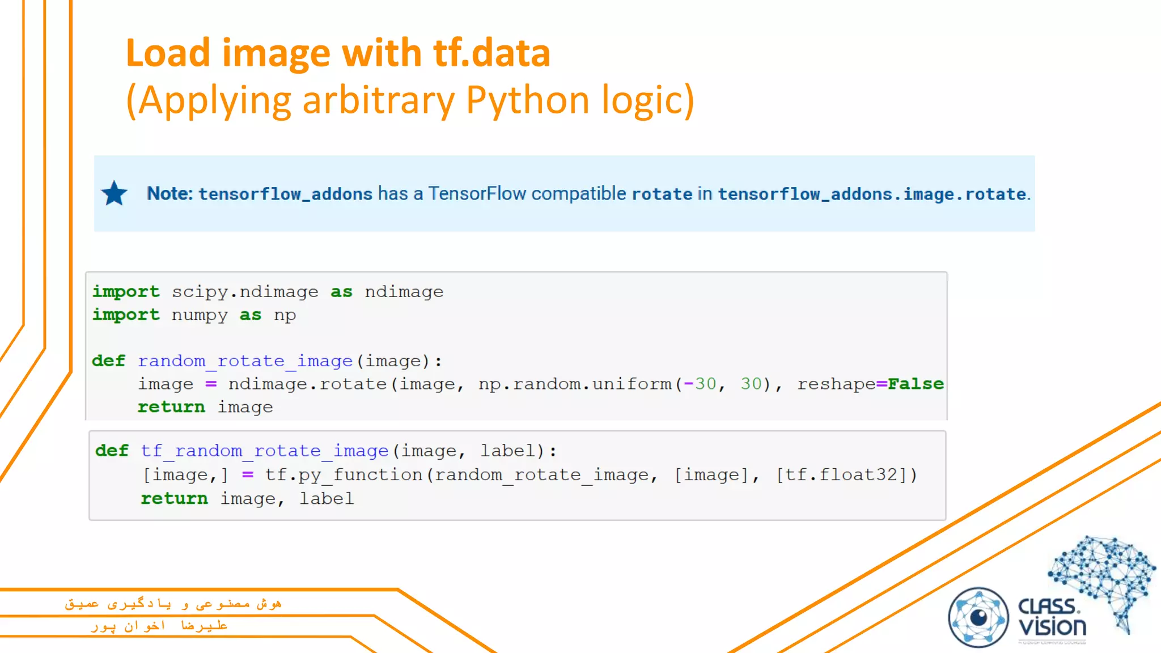Click 'tensorflow_addons.image.rotate' in the note

coord(872,194)
